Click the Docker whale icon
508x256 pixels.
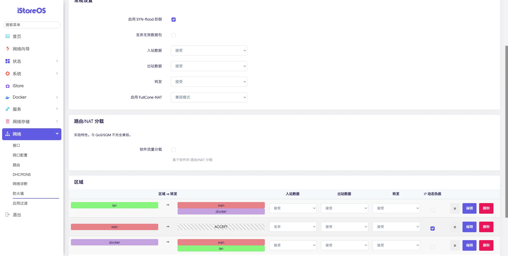pyautogui.click(x=8, y=97)
